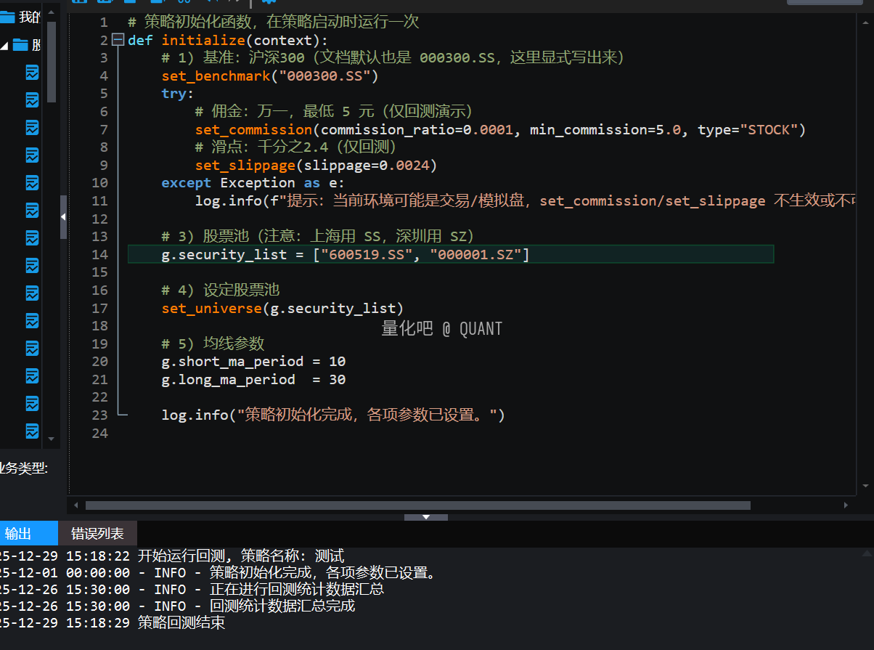Collapse the expanded subfolder in strategy tree
The height and width of the screenshot is (650, 874).
4,46
